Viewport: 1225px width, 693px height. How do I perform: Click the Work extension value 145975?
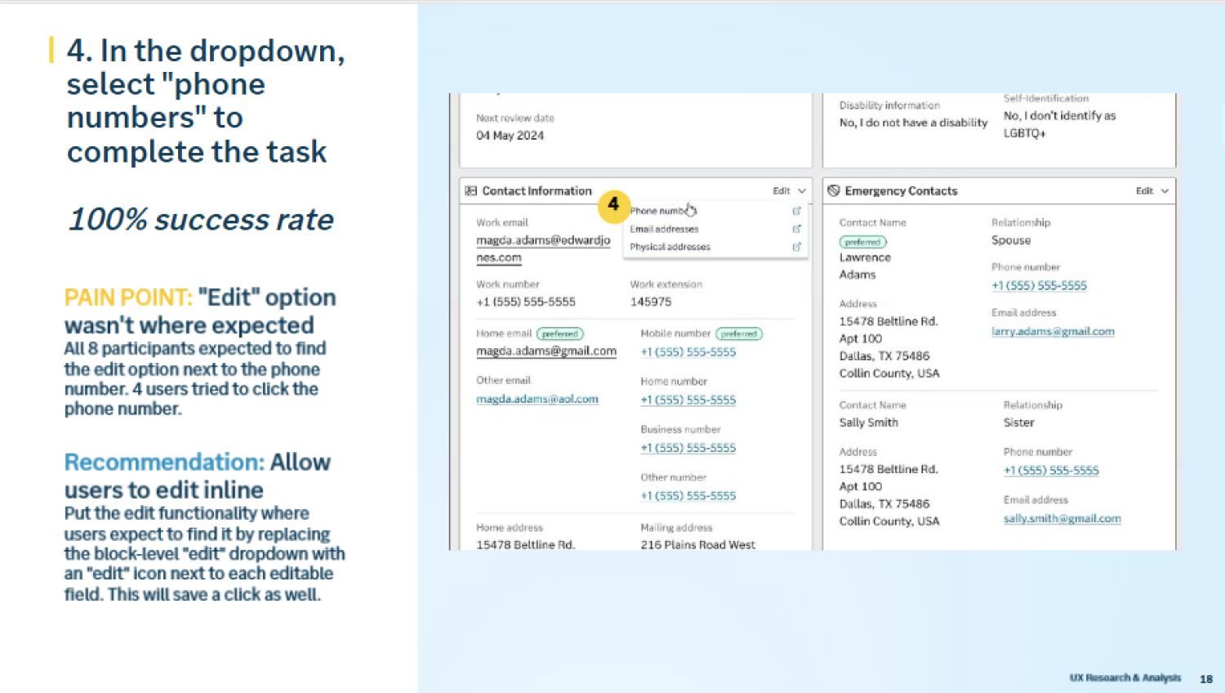[651, 302]
